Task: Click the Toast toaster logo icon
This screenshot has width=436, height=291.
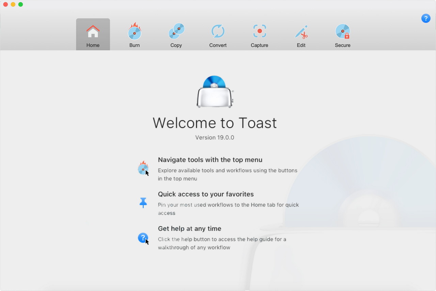Action: click(215, 92)
